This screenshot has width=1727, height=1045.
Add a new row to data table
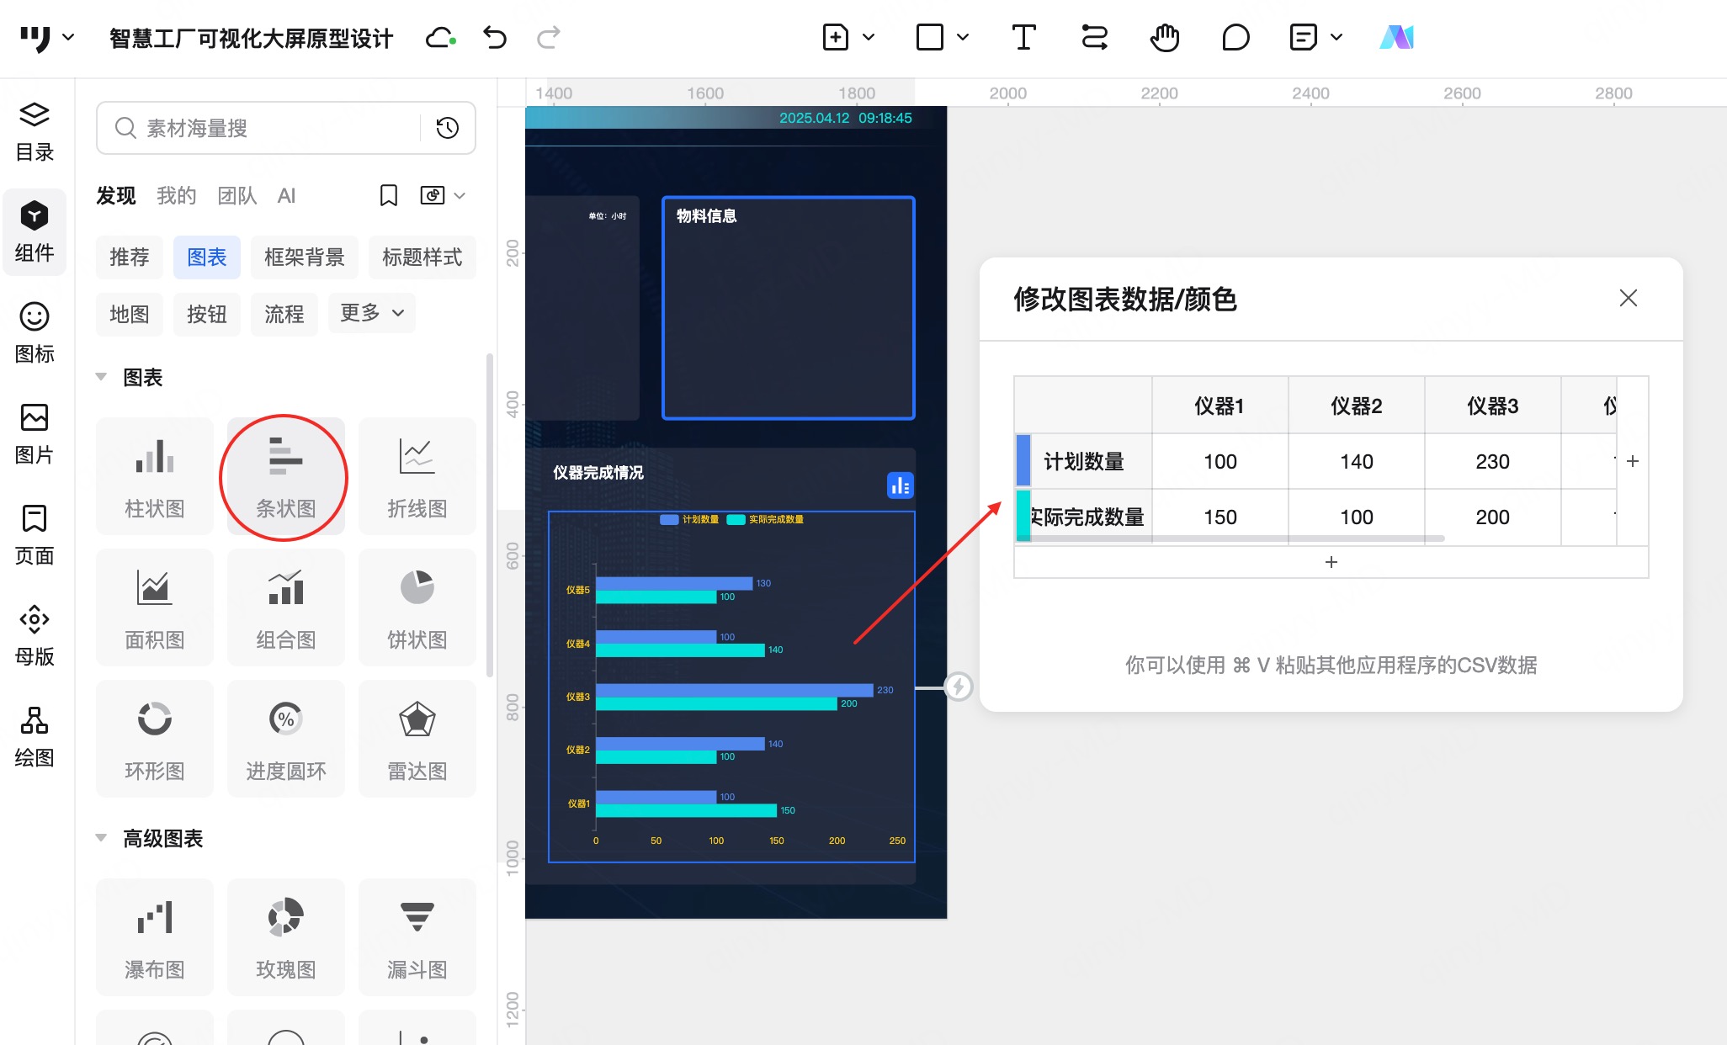(1331, 562)
